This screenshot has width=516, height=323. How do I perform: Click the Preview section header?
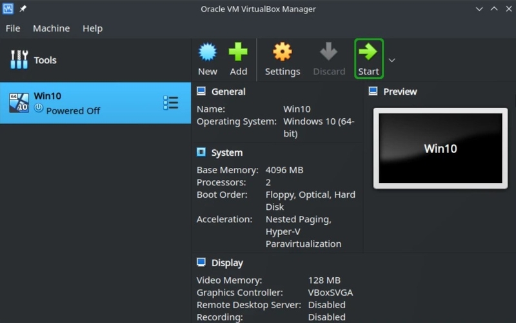tap(400, 92)
